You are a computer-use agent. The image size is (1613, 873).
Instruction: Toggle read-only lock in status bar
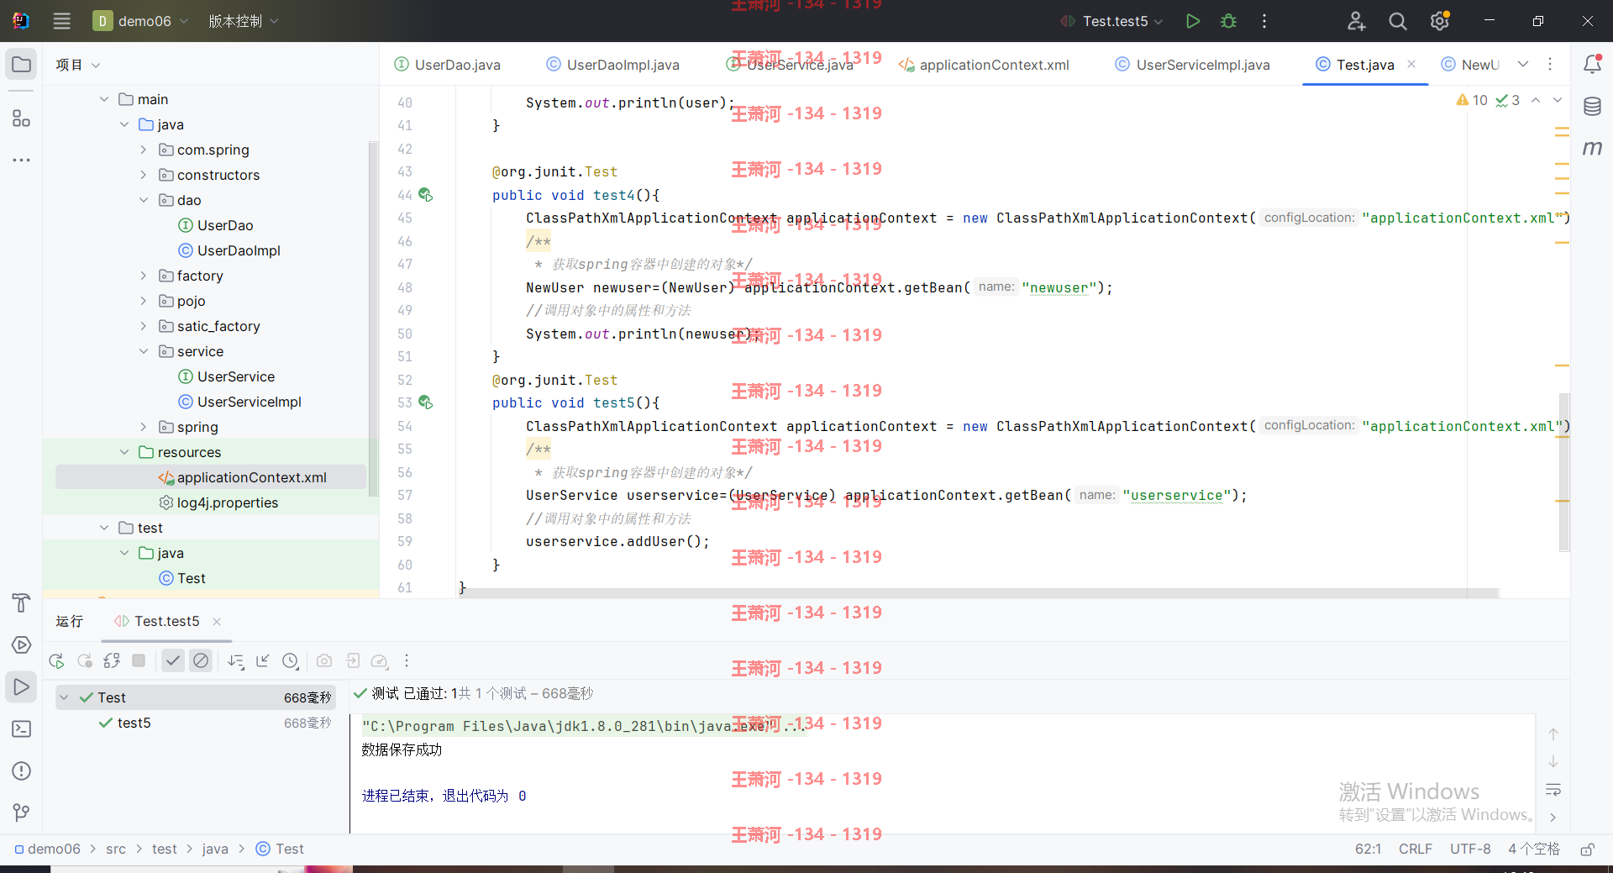(x=1587, y=849)
